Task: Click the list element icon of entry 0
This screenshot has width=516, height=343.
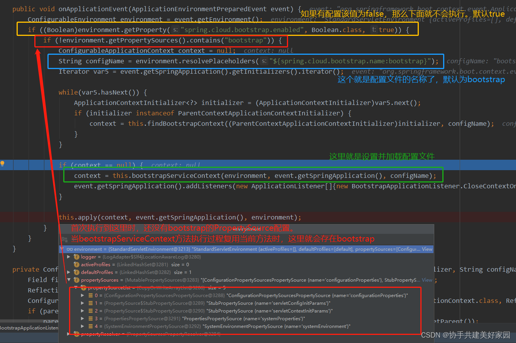Action: tap(91, 296)
